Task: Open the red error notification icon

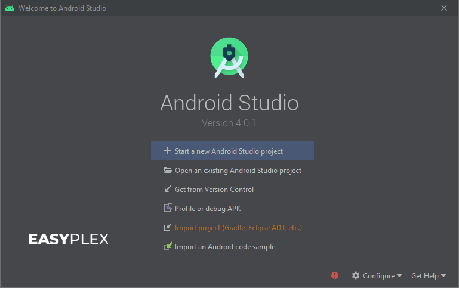Action: click(335, 275)
